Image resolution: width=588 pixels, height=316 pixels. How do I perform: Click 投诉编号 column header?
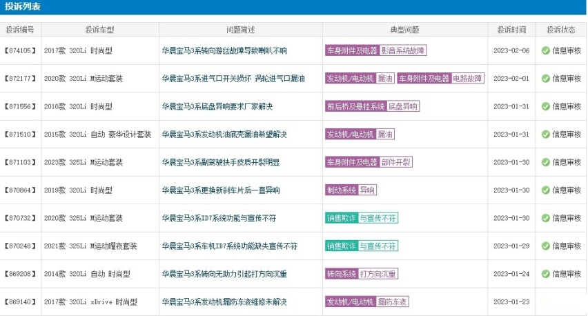coord(20,30)
